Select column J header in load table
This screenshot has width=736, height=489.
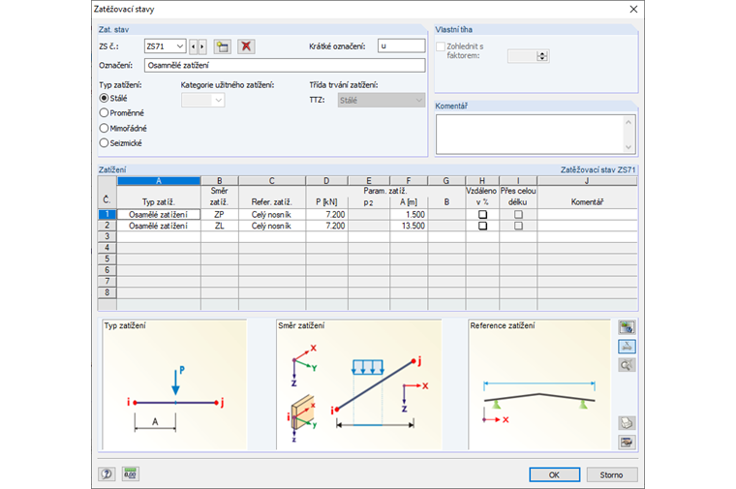(587, 181)
